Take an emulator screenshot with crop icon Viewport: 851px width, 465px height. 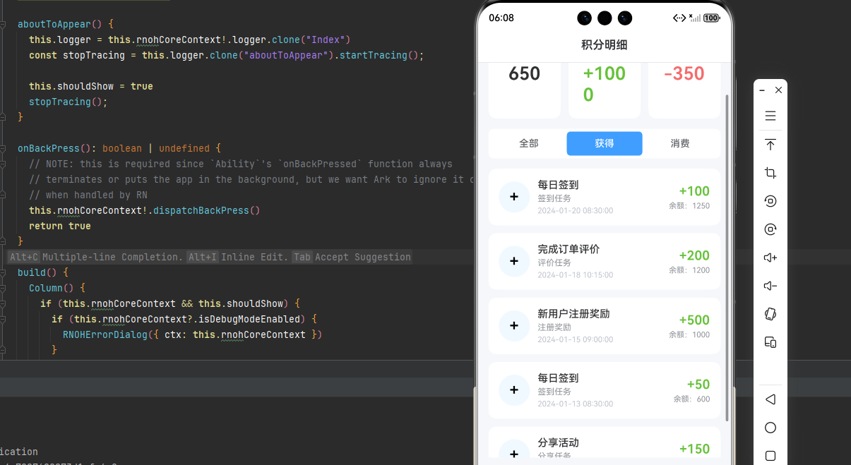pos(770,173)
